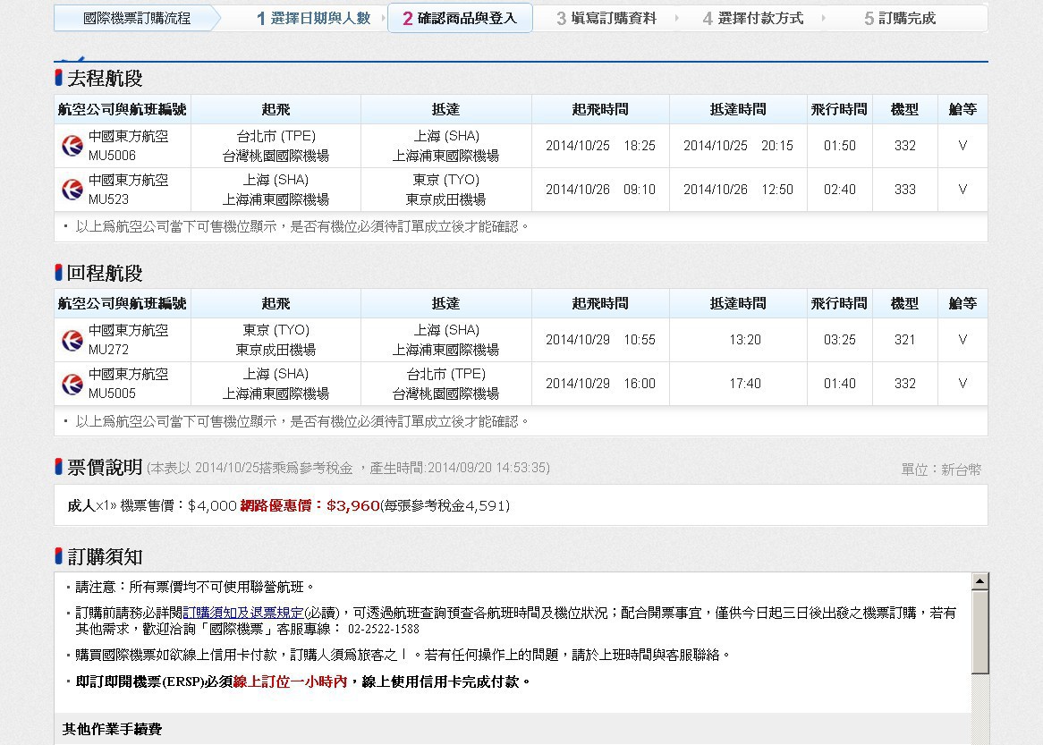This screenshot has height=745, width=1043.
Task: Go to step 5 訂購完成
Action: (x=900, y=19)
